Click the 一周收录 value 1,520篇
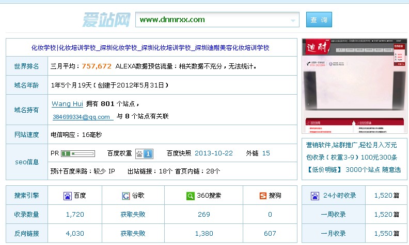The height and width of the screenshot is (245, 409). (387, 214)
